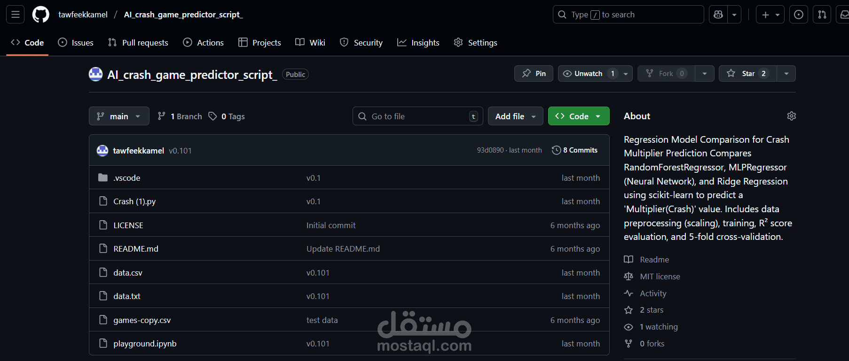
Task: Open the Add file dropdown
Action: coord(516,116)
